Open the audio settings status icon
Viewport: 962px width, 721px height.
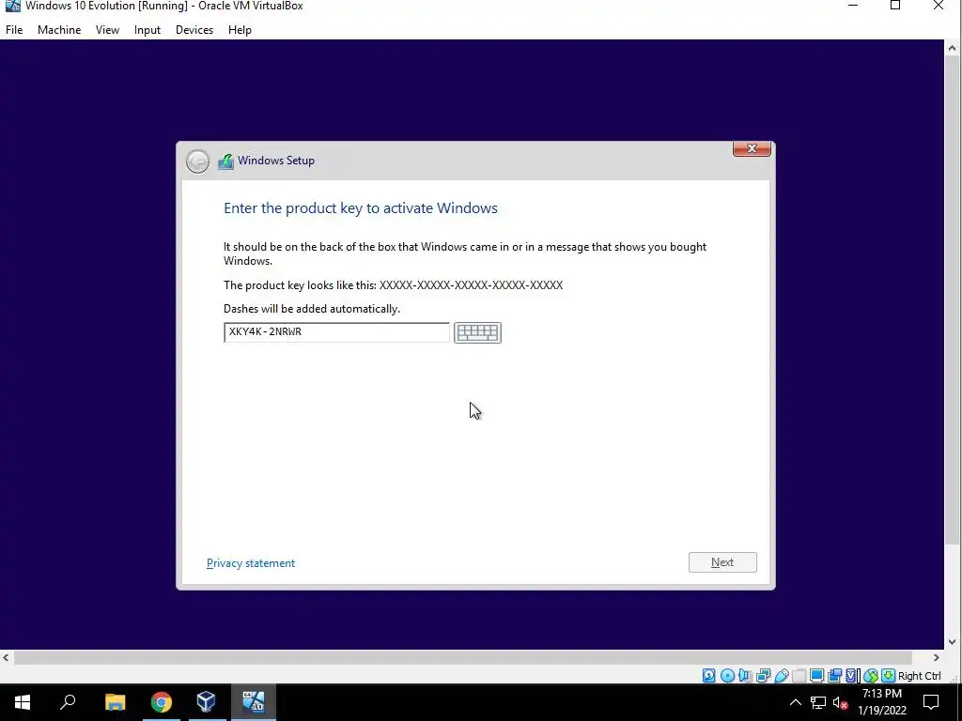(x=745, y=676)
